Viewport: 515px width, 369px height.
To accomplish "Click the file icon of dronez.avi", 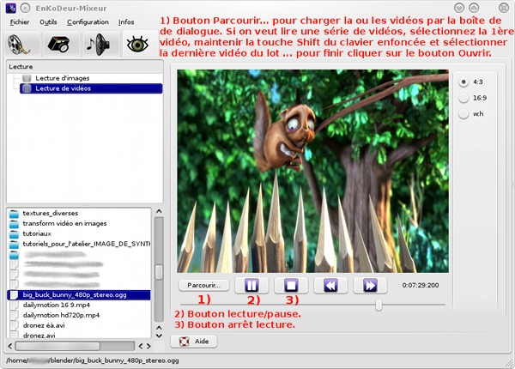I will point(14,336).
